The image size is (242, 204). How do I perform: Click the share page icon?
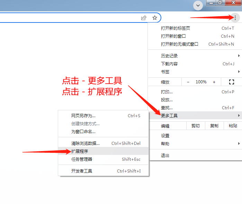pyautogui.click(x=144, y=18)
